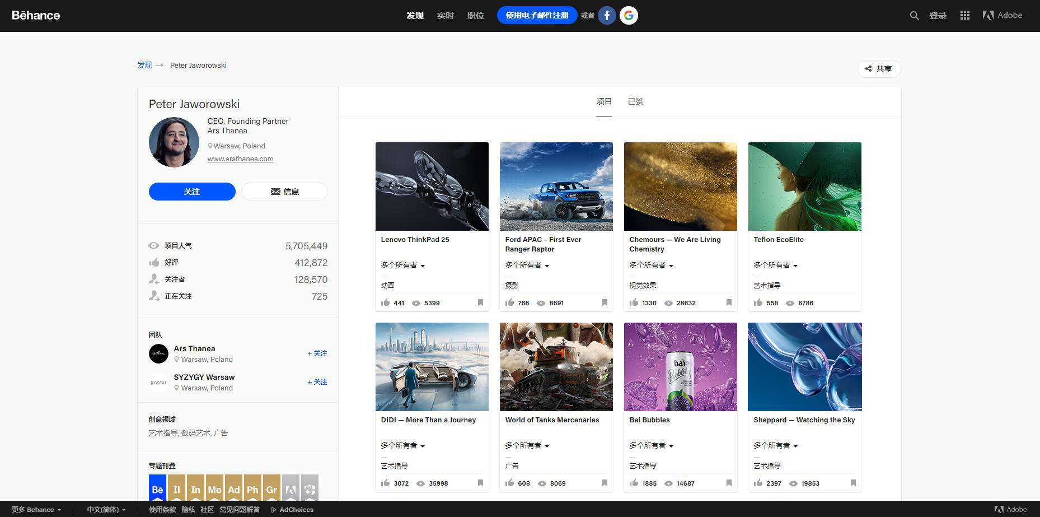Open the www.arsthanea.com link
This screenshot has height=517, width=1040.
(x=241, y=159)
